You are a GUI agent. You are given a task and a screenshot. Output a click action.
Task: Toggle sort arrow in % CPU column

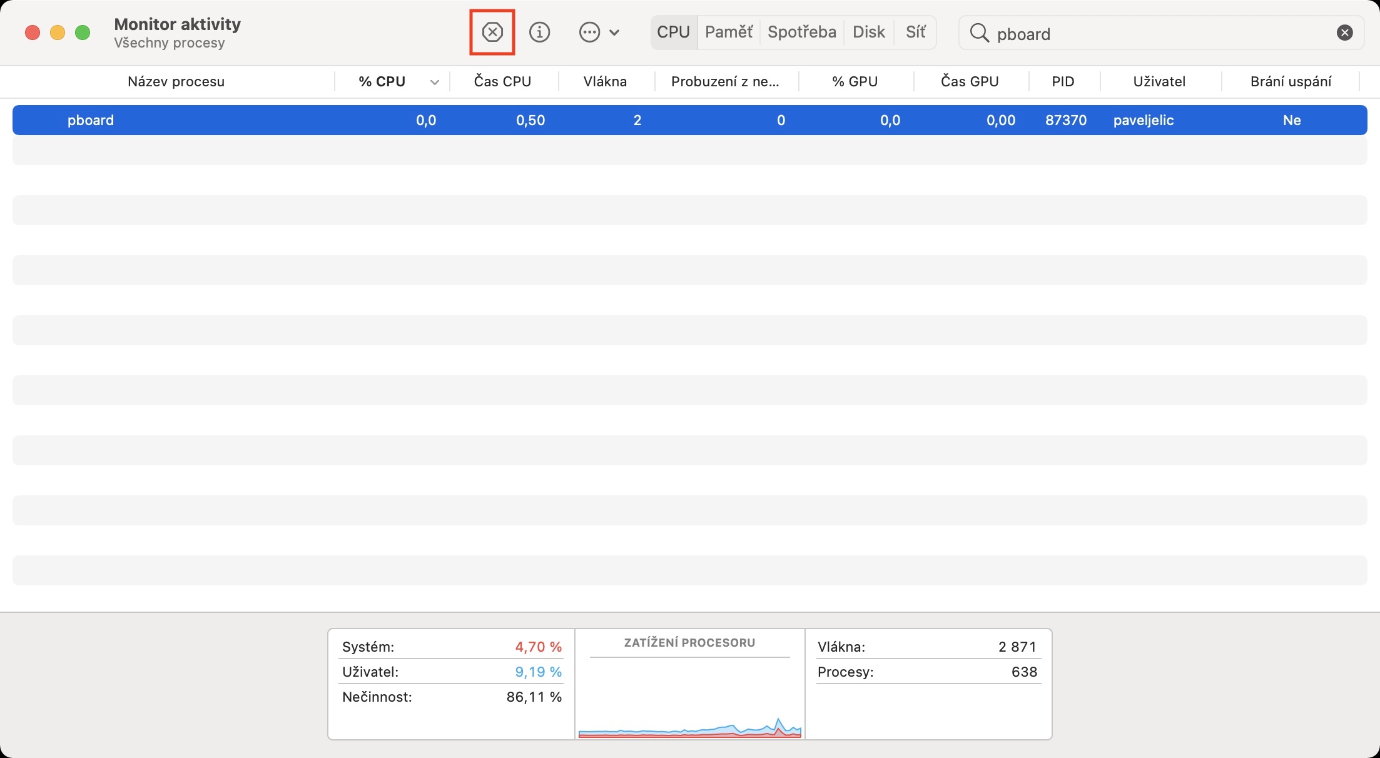[x=434, y=82]
